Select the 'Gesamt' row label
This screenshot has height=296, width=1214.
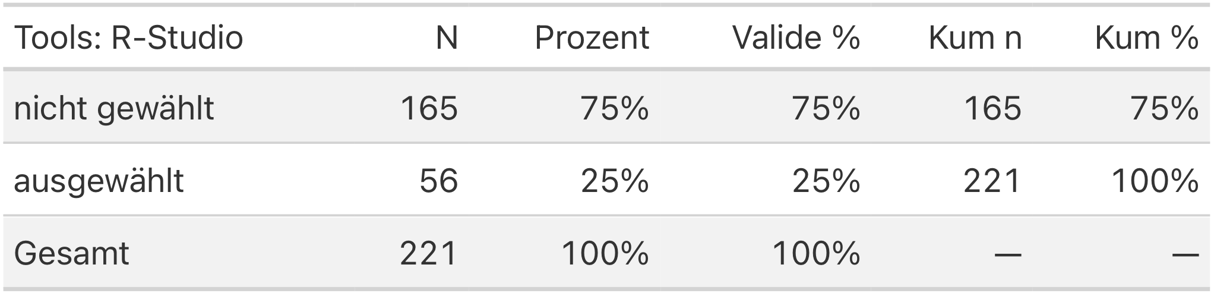pos(71,253)
